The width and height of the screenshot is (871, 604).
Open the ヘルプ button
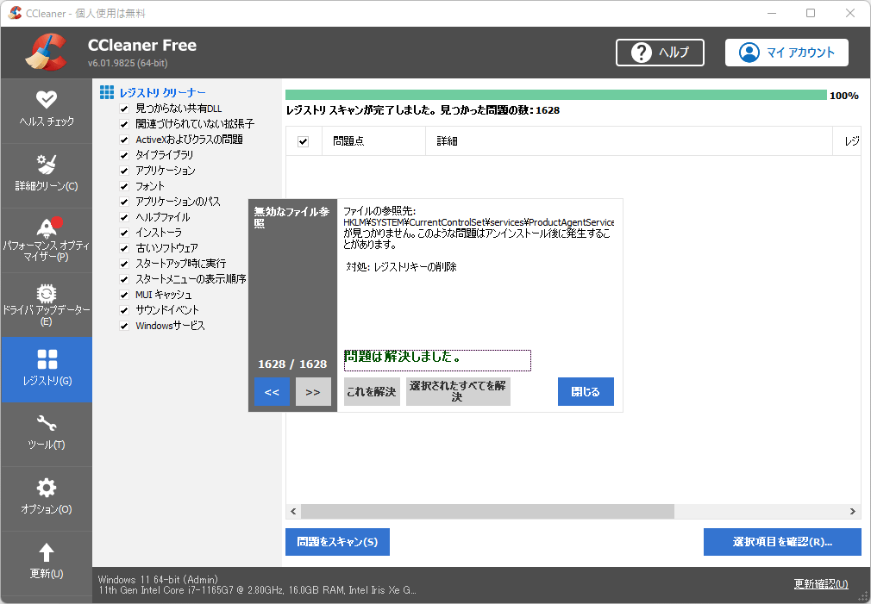[x=660, y=53]
